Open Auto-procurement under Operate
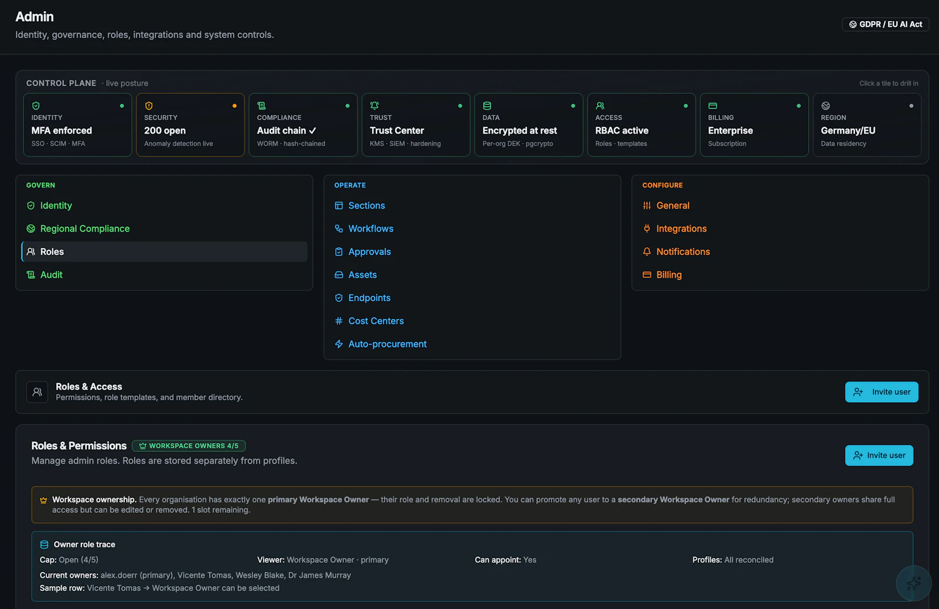This screenshot has height=609, width=939. point(472,344)
